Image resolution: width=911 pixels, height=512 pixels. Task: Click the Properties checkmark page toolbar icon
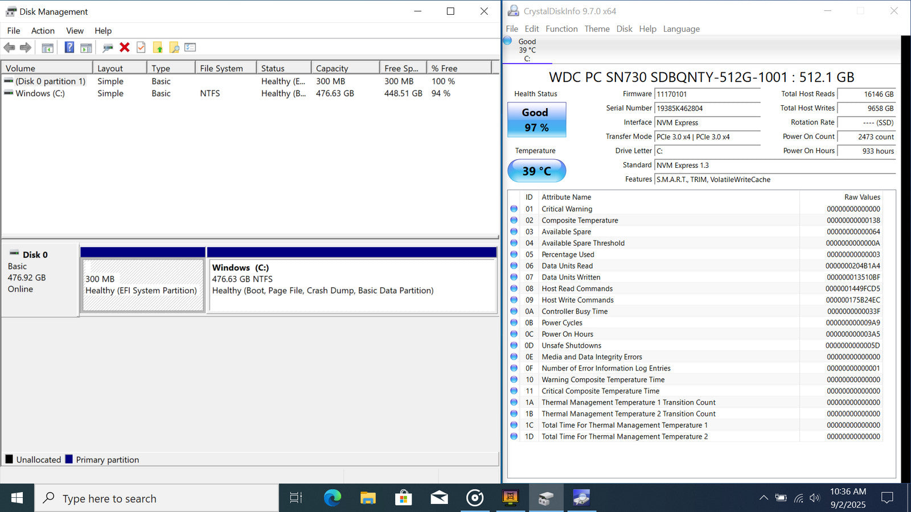click(141, 48)
